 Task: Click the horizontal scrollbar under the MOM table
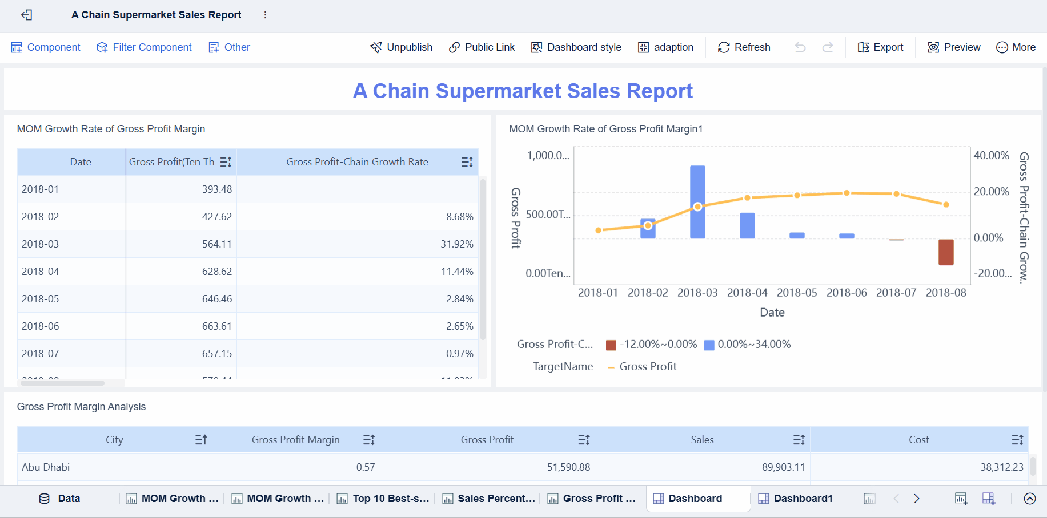[x=62, y=383]
